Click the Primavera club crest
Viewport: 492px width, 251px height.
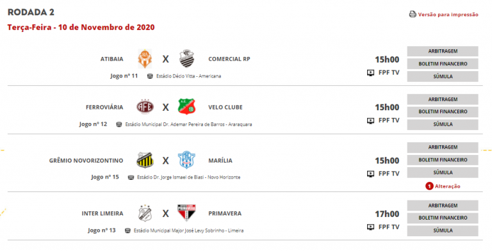tap(186, 213)
